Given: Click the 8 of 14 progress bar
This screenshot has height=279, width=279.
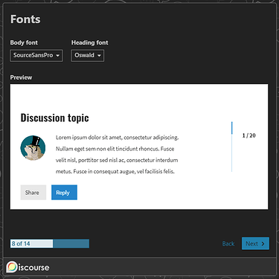Looking at the screenshot, I should [50, 243].
